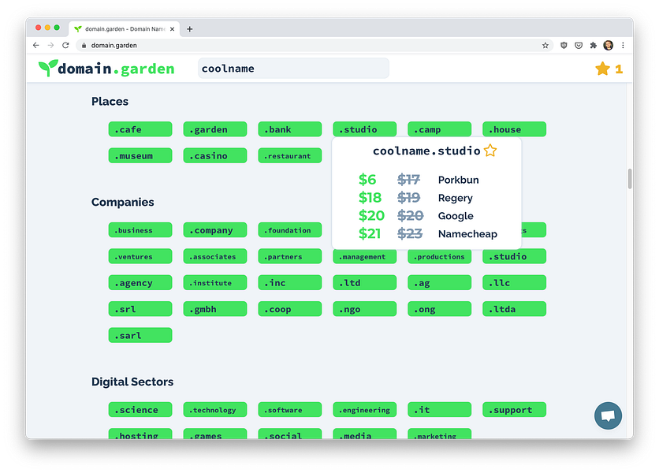Image resolution: width=659 pixels, height=473 pixels.
Task: Select the .srl extension
Action: click(140, 309)
